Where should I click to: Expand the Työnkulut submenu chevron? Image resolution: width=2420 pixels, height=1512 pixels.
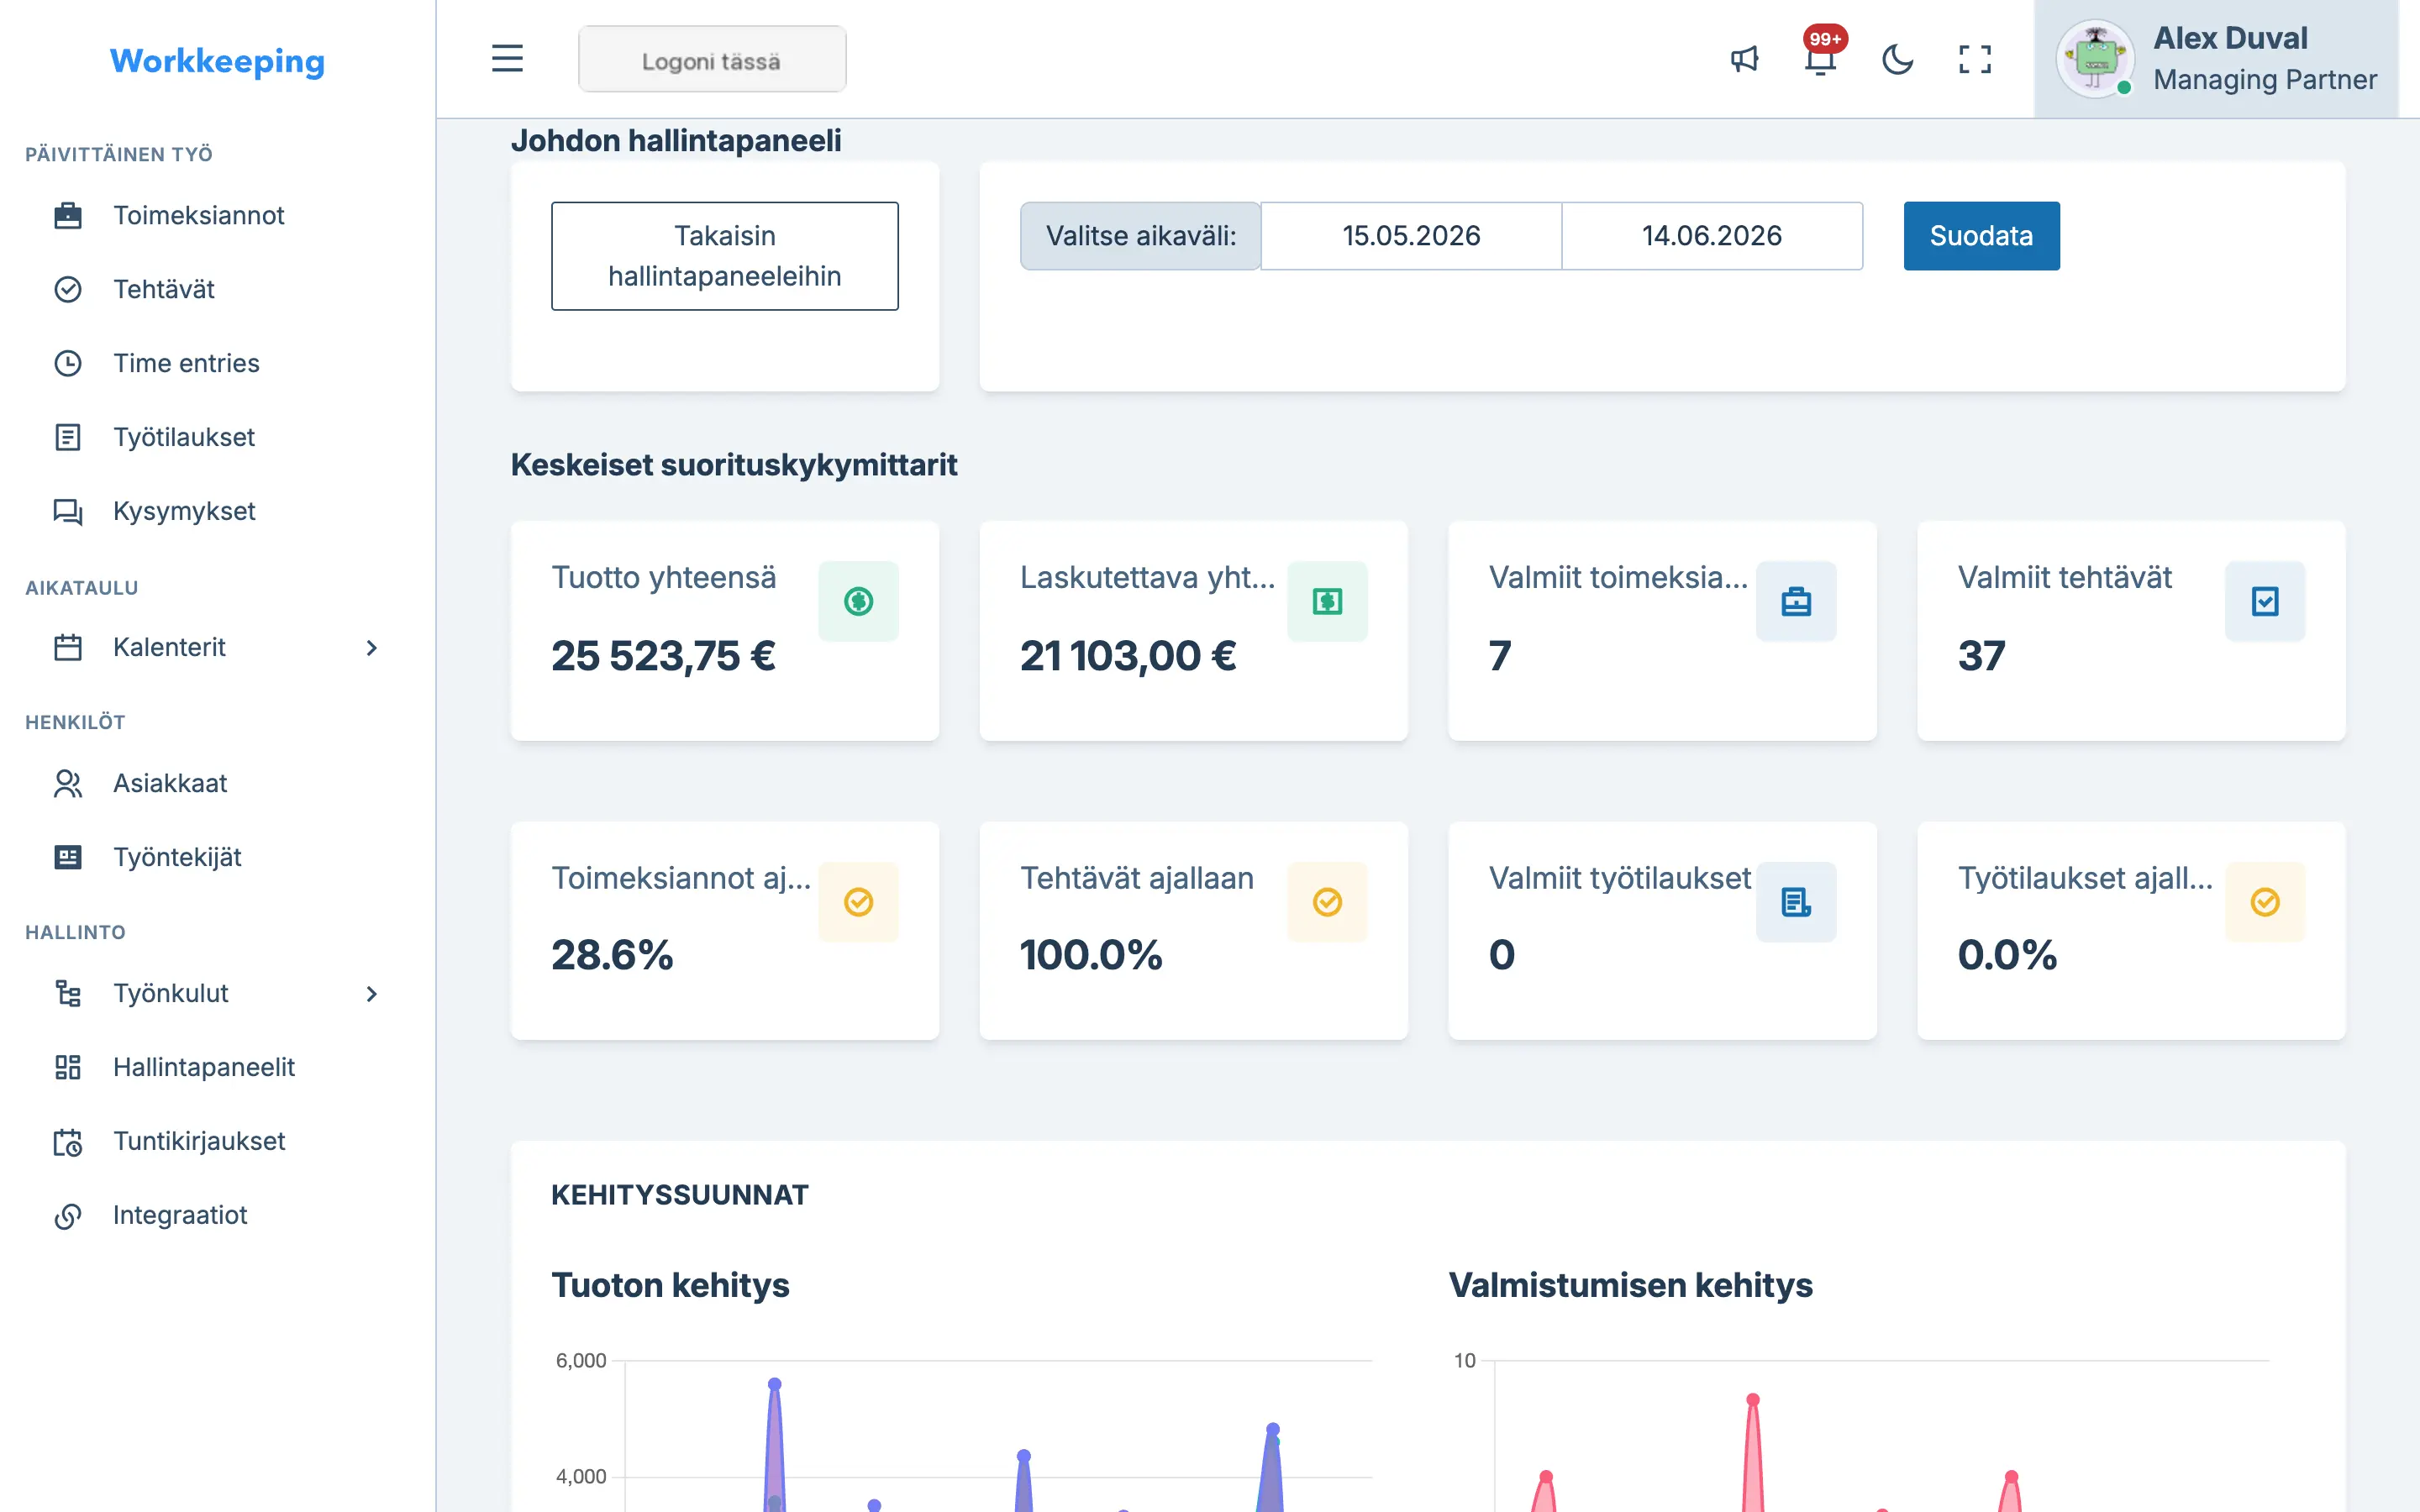click(x=372, y=994)
